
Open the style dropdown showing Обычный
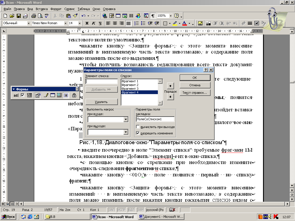tap(29, 23)
